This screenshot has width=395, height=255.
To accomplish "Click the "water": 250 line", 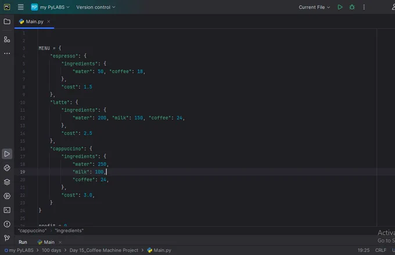I will [x=91, y=165].
